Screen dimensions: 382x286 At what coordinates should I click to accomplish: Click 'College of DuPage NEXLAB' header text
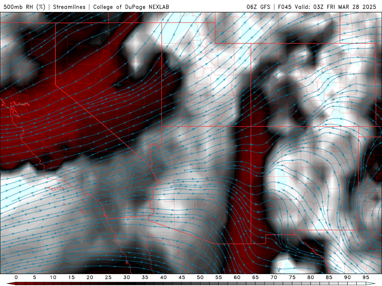131,7
